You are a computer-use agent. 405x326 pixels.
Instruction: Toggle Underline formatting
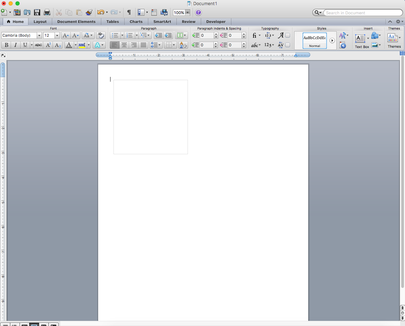coord(25,45)
